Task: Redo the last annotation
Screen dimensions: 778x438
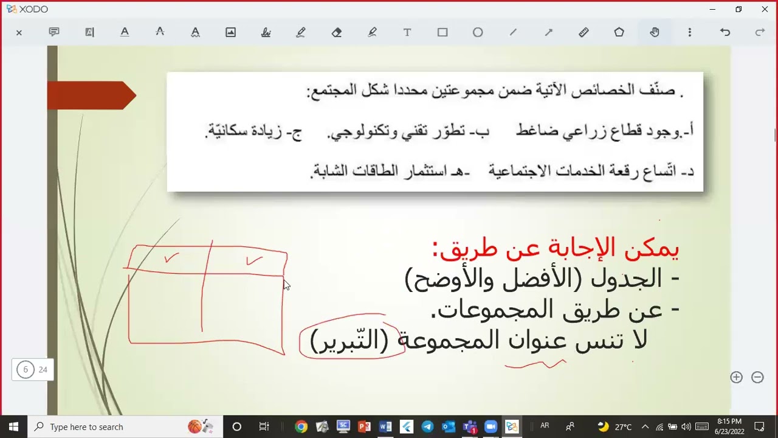Action: pos(760,32)
